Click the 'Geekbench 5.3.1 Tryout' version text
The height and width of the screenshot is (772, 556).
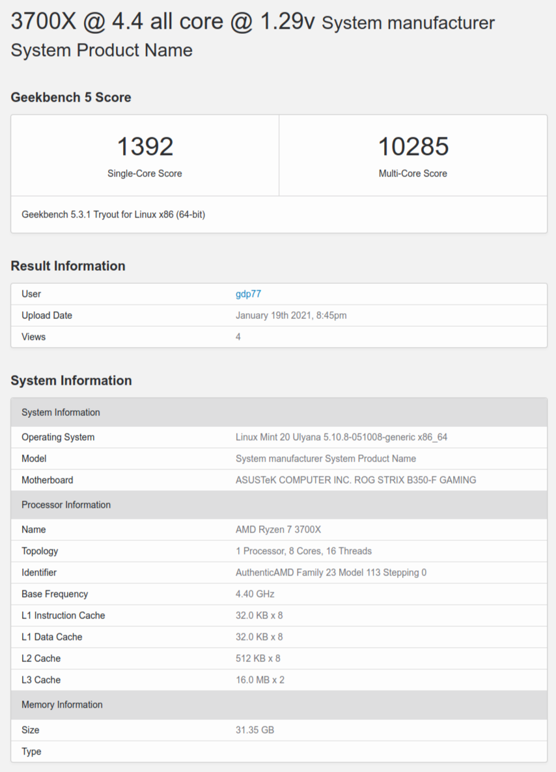tap(109, 214)
